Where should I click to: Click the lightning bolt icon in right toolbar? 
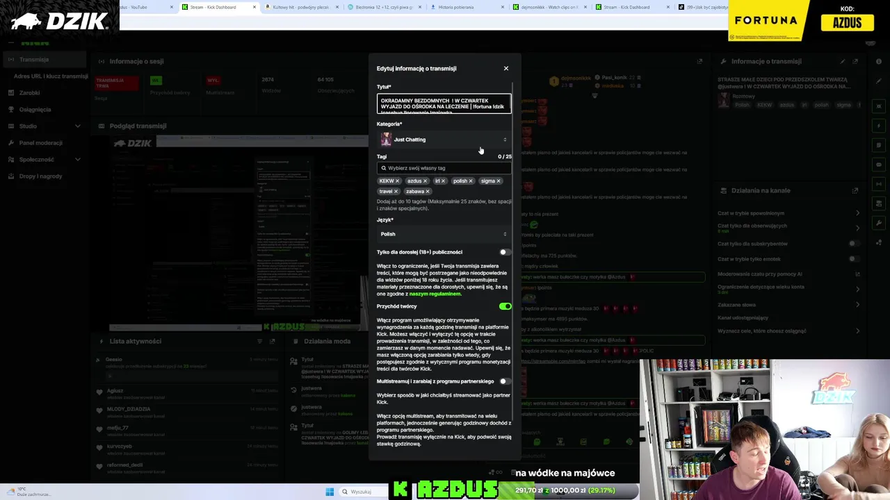pyautogui.click(x=879, y=126)
